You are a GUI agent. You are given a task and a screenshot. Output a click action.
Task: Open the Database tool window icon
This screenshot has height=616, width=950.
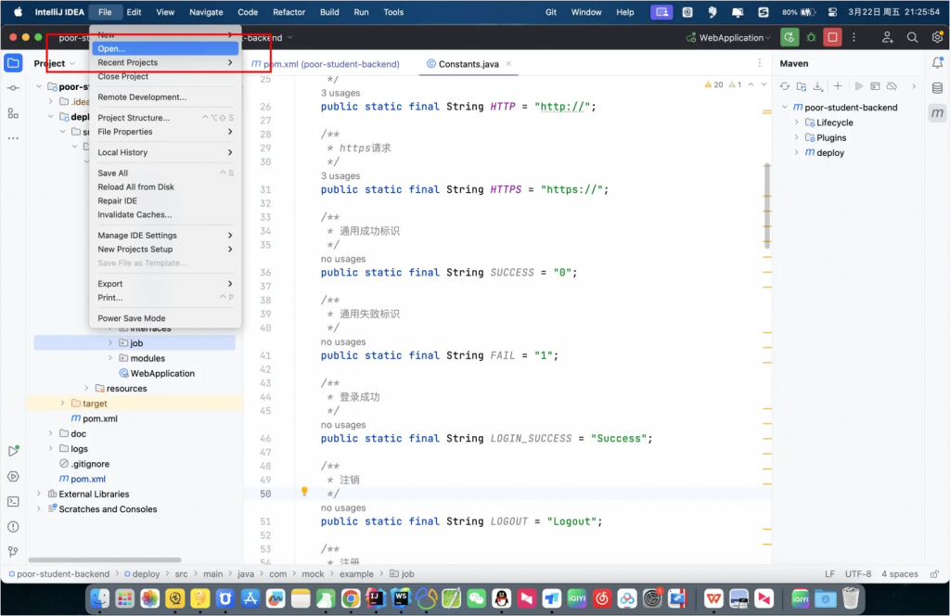[x=937, y=87]
